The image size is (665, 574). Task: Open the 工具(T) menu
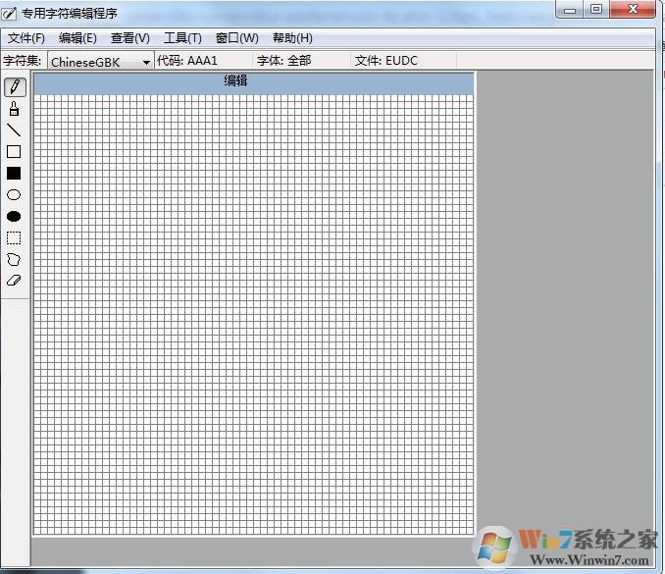coord(182,38)
